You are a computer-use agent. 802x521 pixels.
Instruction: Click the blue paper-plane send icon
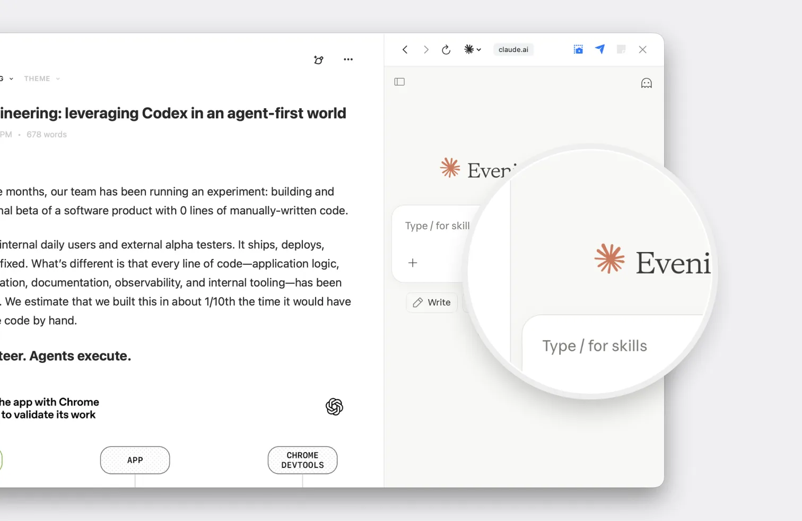point(600,49)
